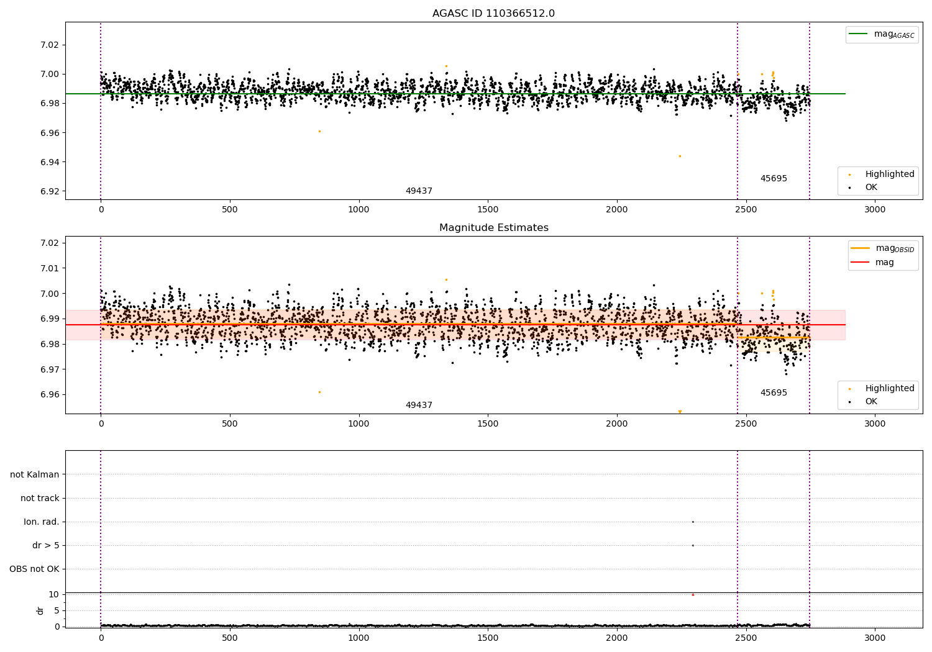Click the red triangle marker in the dr panel

coord(693,595)
